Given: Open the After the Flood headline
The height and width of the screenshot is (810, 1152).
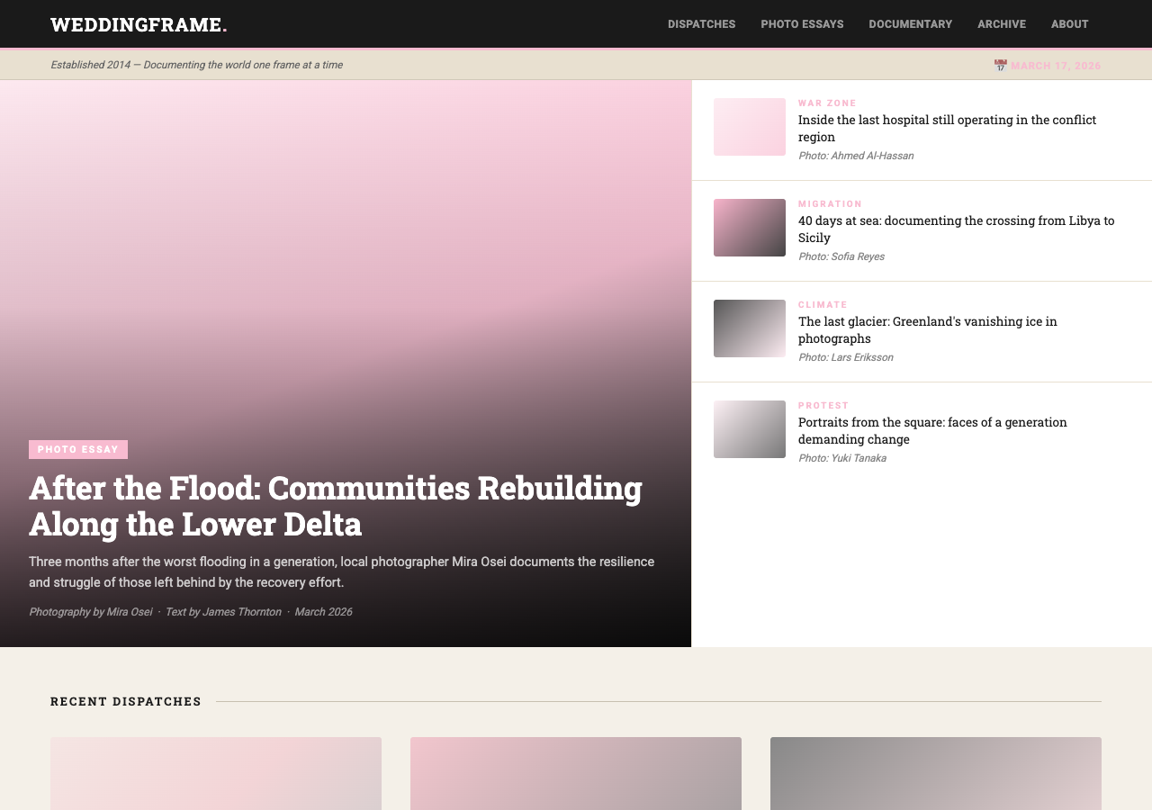Looking at the screenshot, I should point(335,505).
